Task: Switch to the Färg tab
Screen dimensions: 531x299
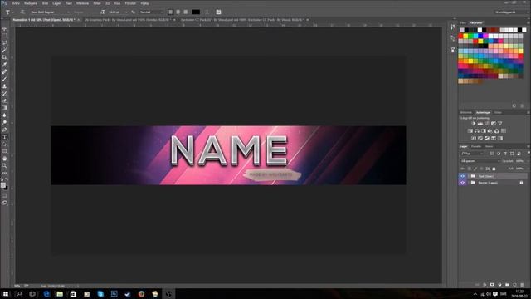Action: tap(463, 22)
